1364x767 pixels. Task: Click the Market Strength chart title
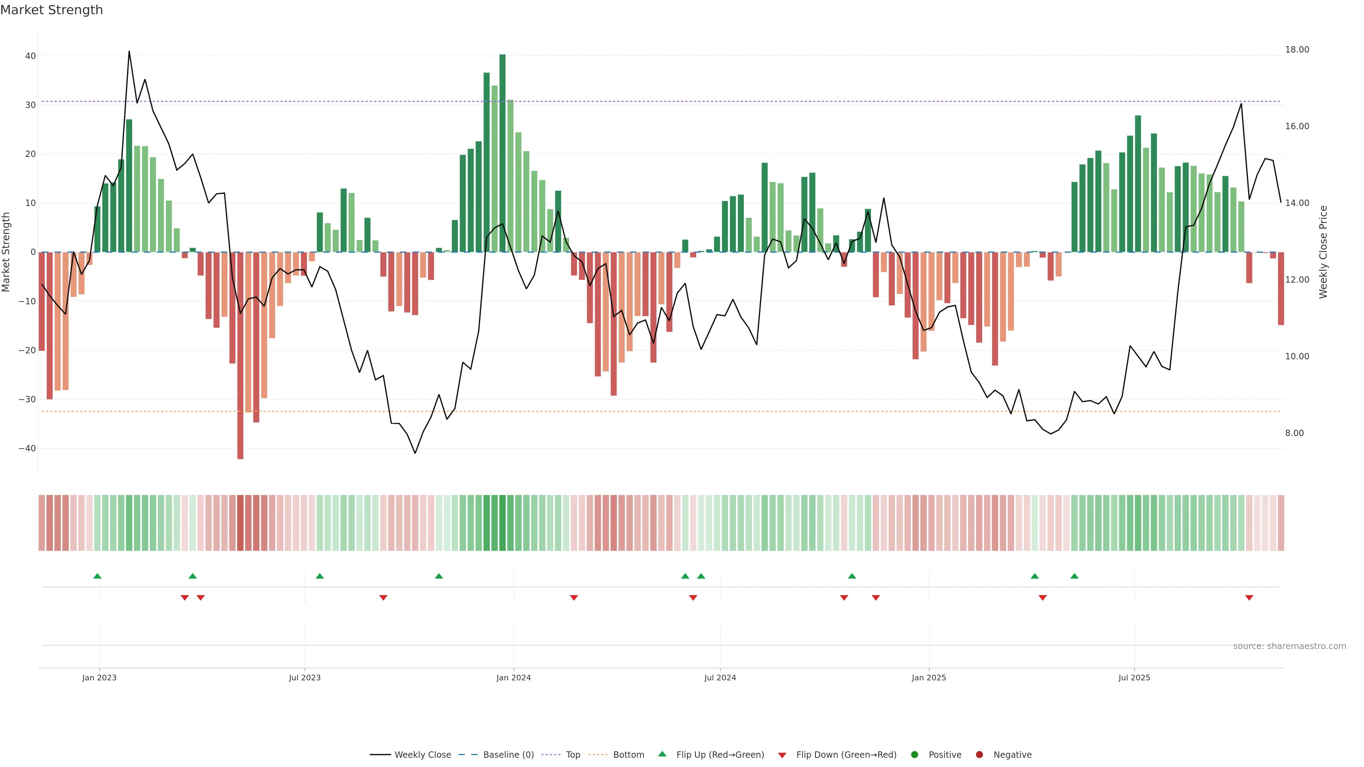52,10
